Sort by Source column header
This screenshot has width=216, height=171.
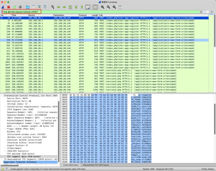click(31, 15)
